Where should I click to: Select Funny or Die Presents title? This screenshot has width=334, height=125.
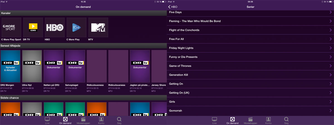(183, 57)
